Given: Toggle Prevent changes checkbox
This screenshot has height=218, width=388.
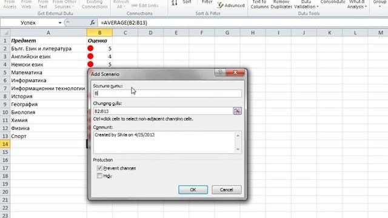Looking at the screenshot, I should [x=99, y=168].
